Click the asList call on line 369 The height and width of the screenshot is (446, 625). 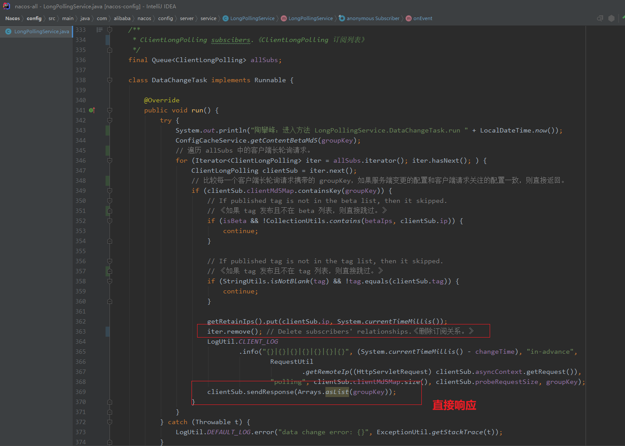click(x=337, y=392)
